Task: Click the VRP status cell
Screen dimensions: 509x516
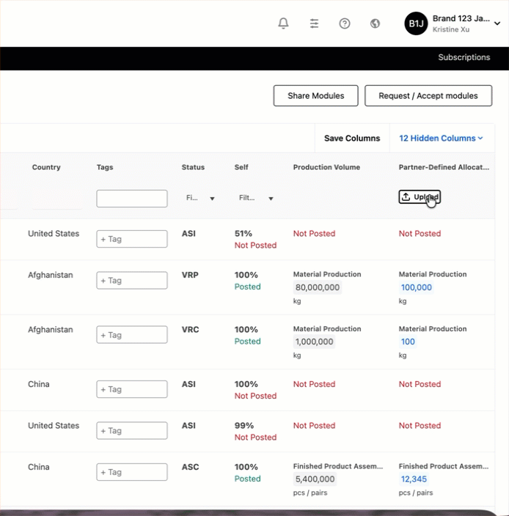Action: pos(190,275)
